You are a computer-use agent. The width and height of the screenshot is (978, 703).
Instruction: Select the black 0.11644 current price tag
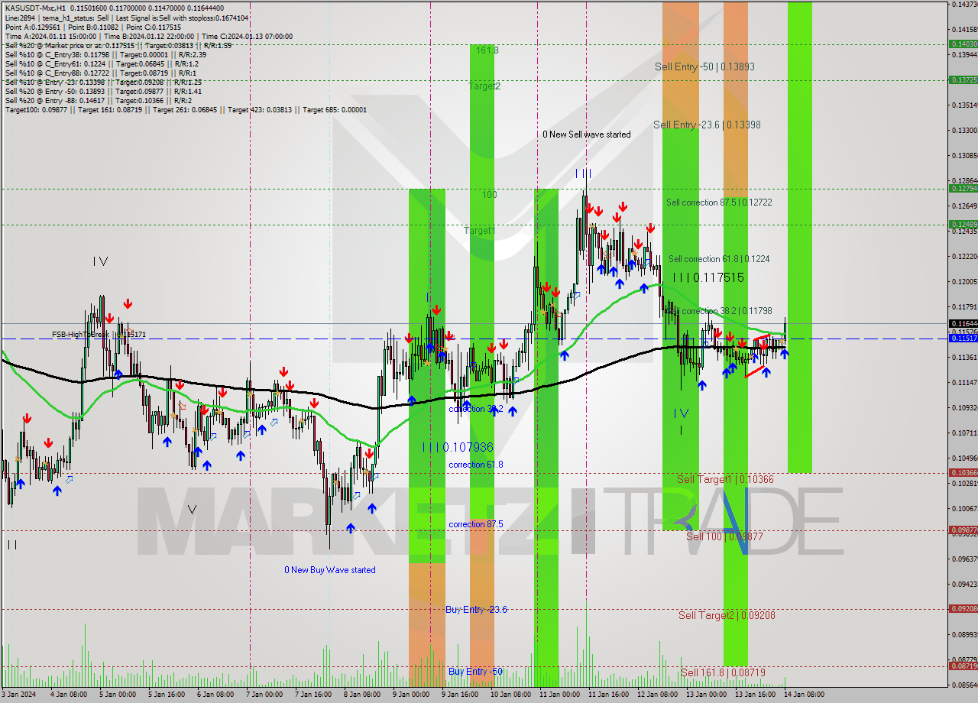coord(963,323)
